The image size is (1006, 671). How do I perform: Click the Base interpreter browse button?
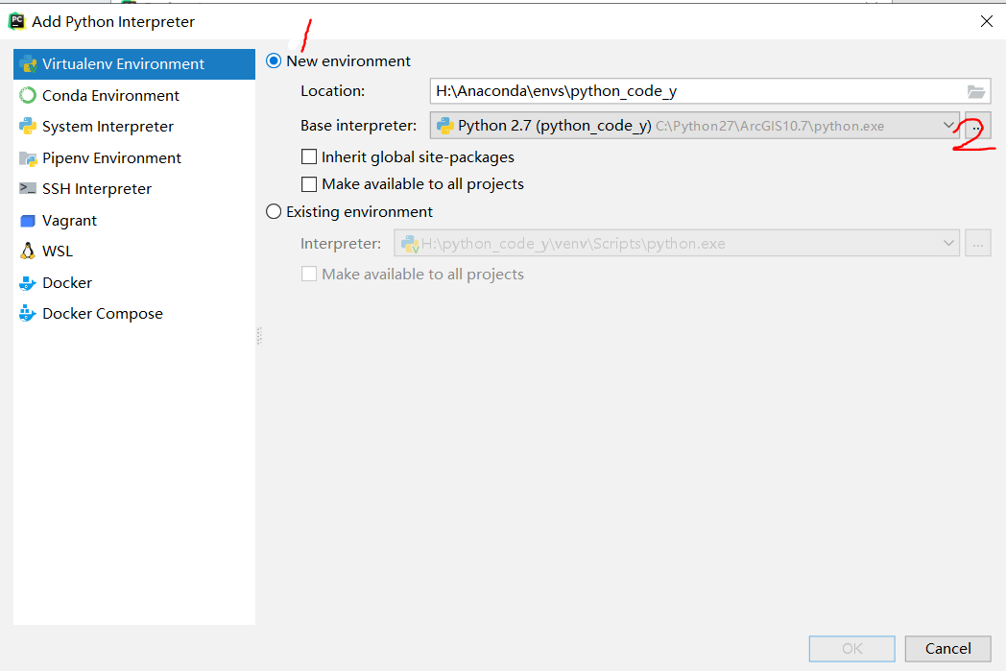[977, 125]
